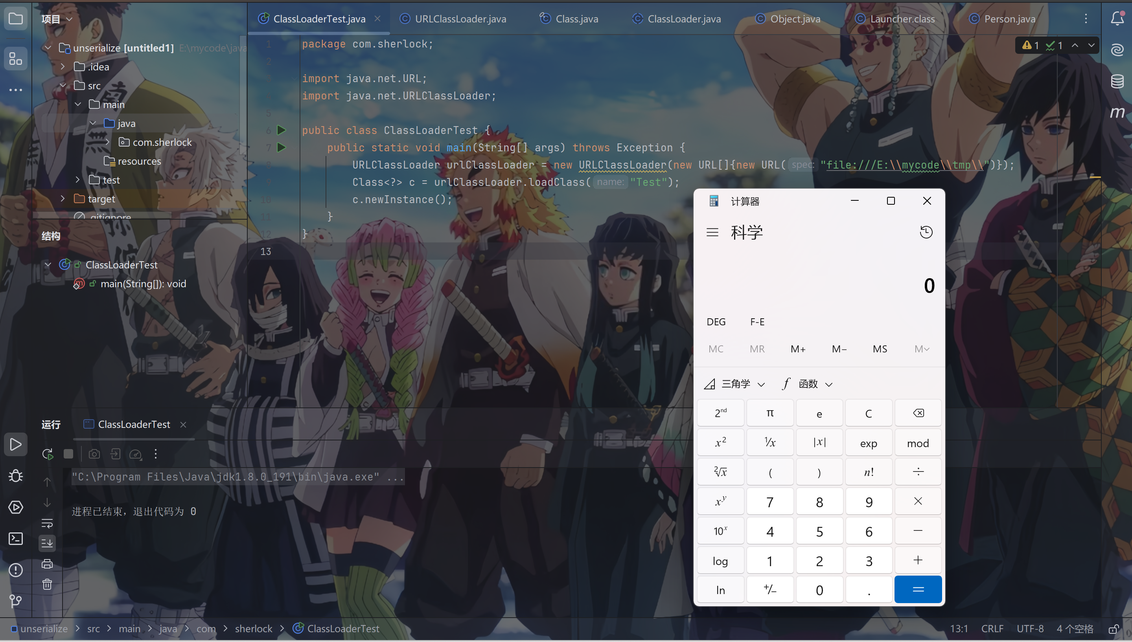Expand the com.sherlock package
The image size is (1132, 642).
(107, 141)
